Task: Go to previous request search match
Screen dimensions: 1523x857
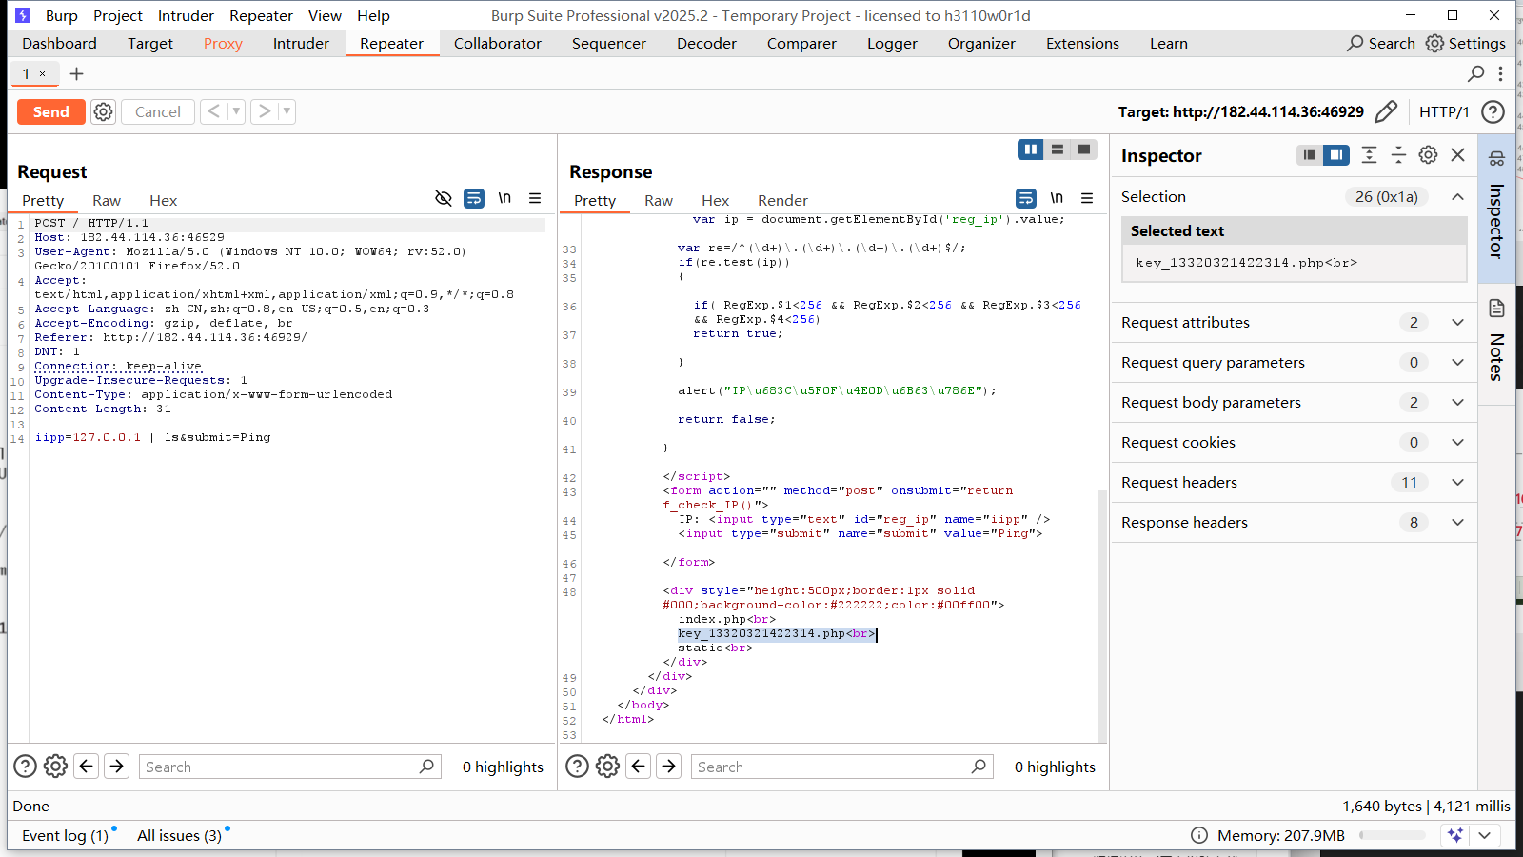Action: point(87,766)
